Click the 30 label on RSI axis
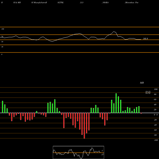This screenshot has width=159, height=159. point(2,47)
